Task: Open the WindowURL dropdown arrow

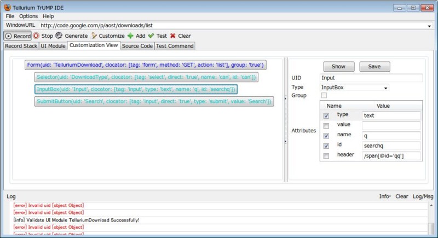Action: [429, 26]
